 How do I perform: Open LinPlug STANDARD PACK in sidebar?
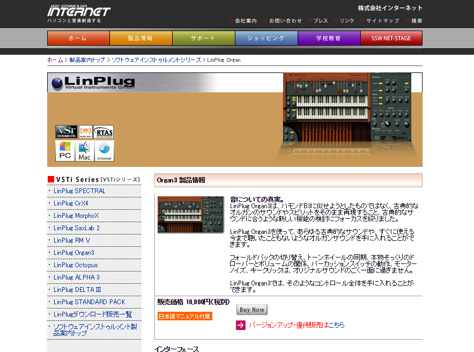point(89,303)
